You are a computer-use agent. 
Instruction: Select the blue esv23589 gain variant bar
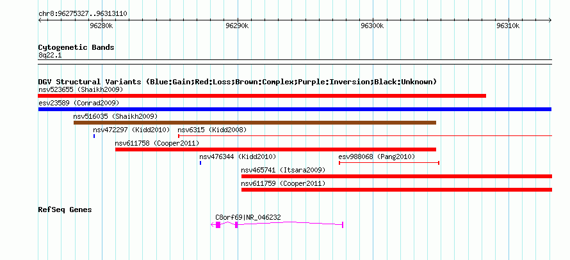click(295, 109)
